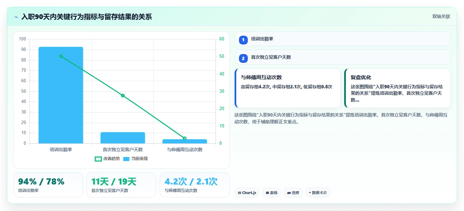
Task: Click the 94% / 78% data card
Action: coord(48,185)
